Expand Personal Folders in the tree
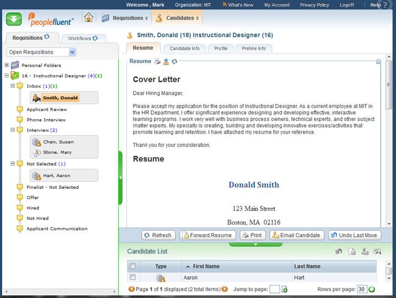This screenshot has width=396, height=298. [6, 65]
